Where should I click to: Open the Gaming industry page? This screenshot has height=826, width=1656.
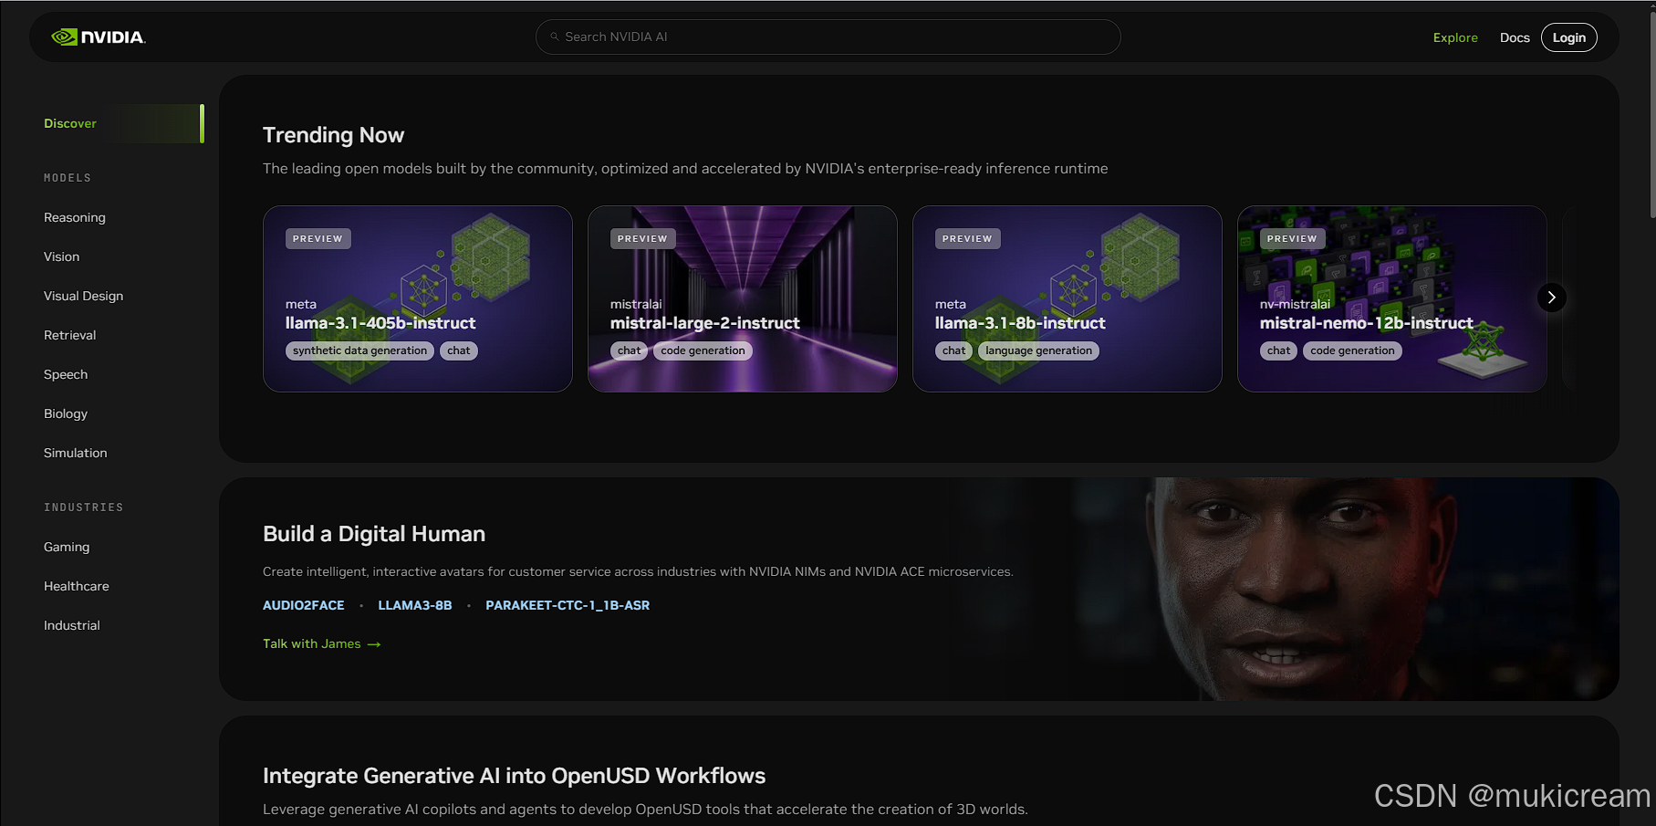coord(67,547)
